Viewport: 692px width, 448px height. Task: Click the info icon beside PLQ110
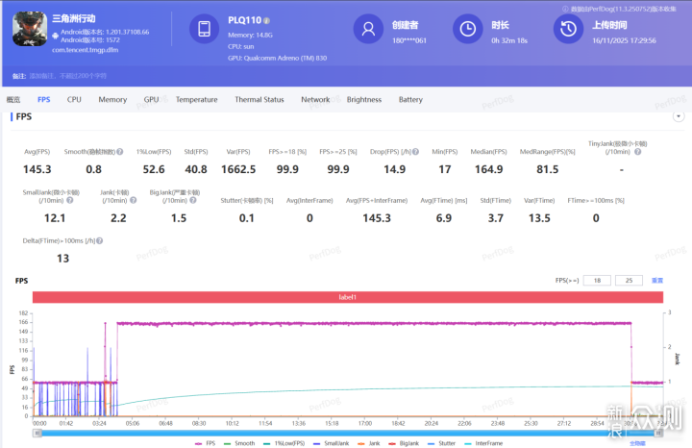[266, 19]
